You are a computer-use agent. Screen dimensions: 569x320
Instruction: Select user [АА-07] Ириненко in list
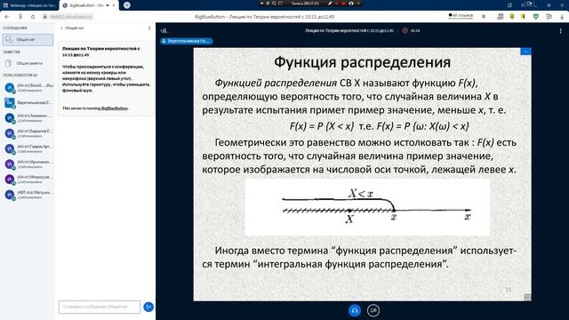tap(28, 164)
